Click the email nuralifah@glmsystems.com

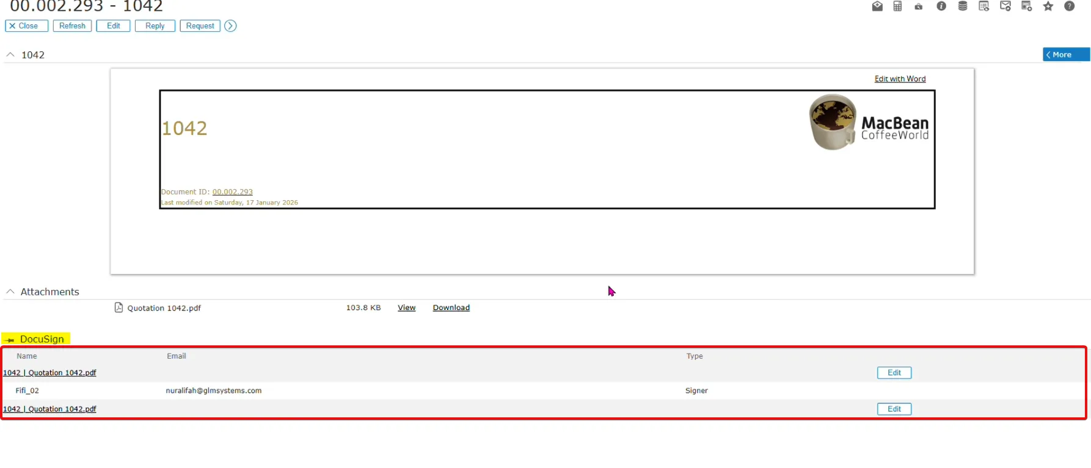click(x=214, y=391)
